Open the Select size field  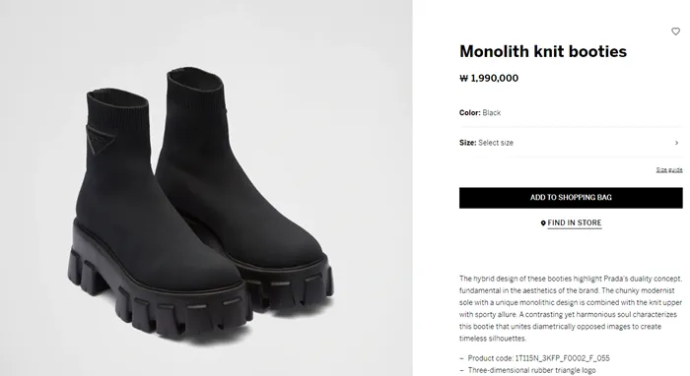(571, 143)
